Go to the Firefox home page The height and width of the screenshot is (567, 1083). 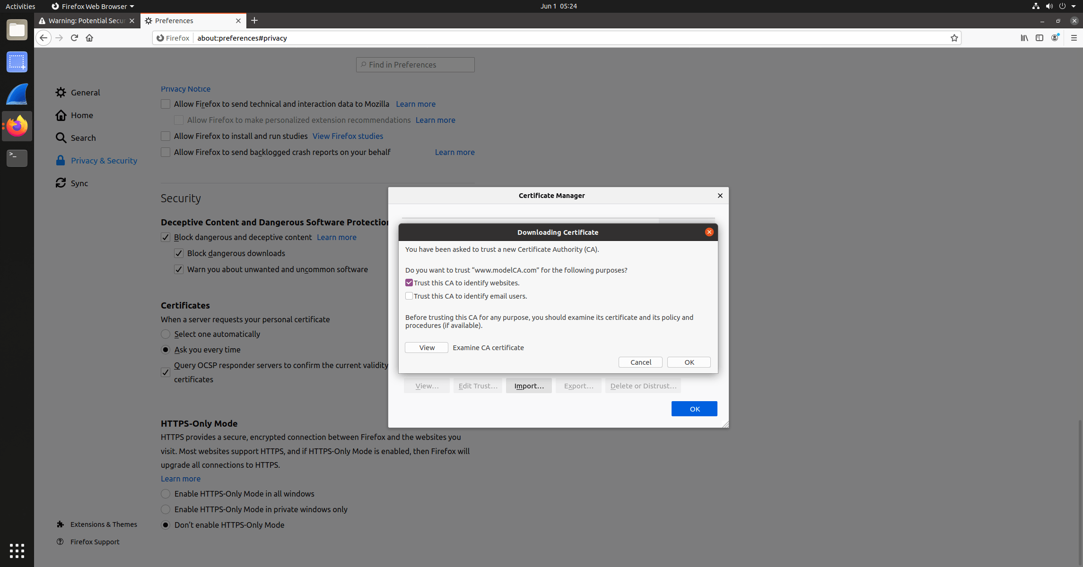coord(89,38)
